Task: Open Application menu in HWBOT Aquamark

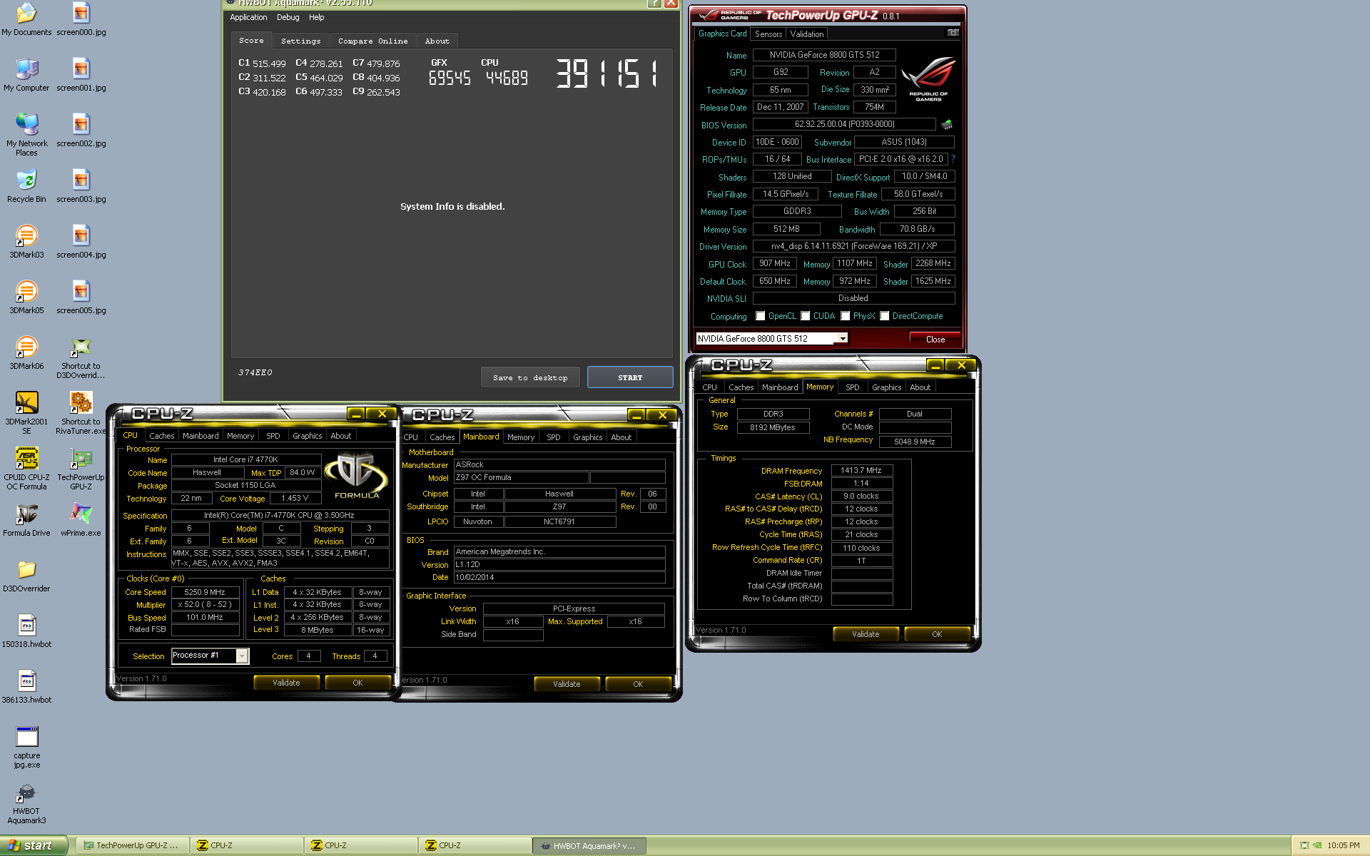Action: click(248, 17)
